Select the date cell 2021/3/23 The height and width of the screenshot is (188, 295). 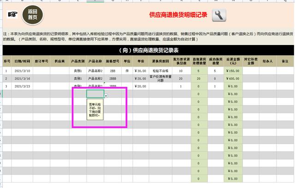coord(22,86)
